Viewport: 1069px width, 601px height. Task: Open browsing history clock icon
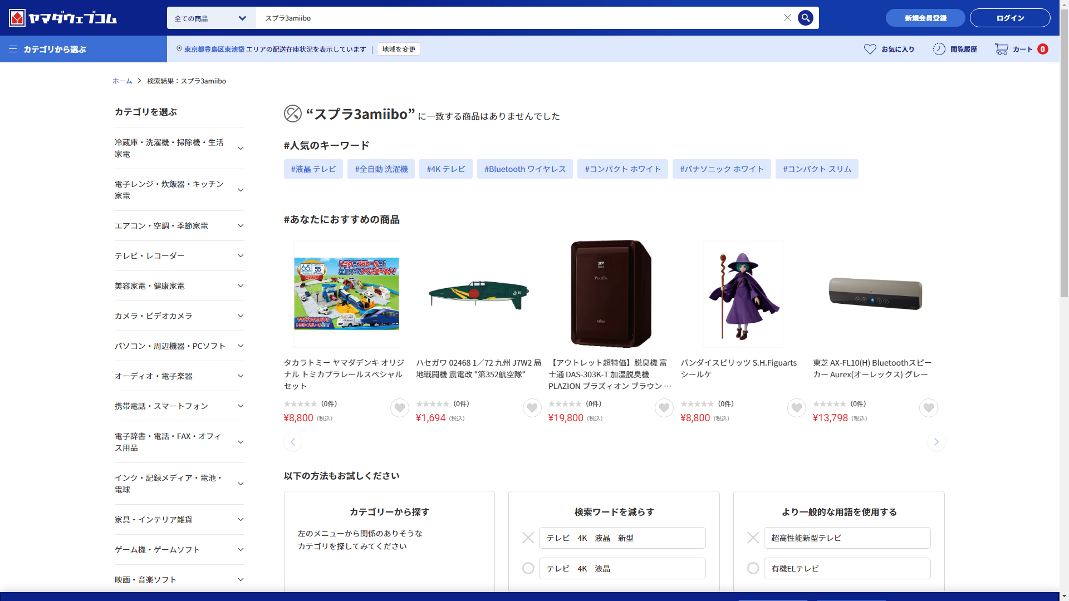point(939,49)
